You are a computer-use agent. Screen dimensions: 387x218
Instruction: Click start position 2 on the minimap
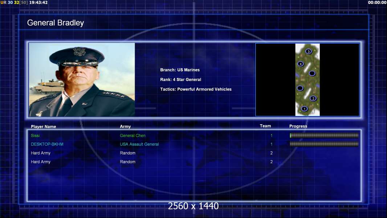click(313, 98)
